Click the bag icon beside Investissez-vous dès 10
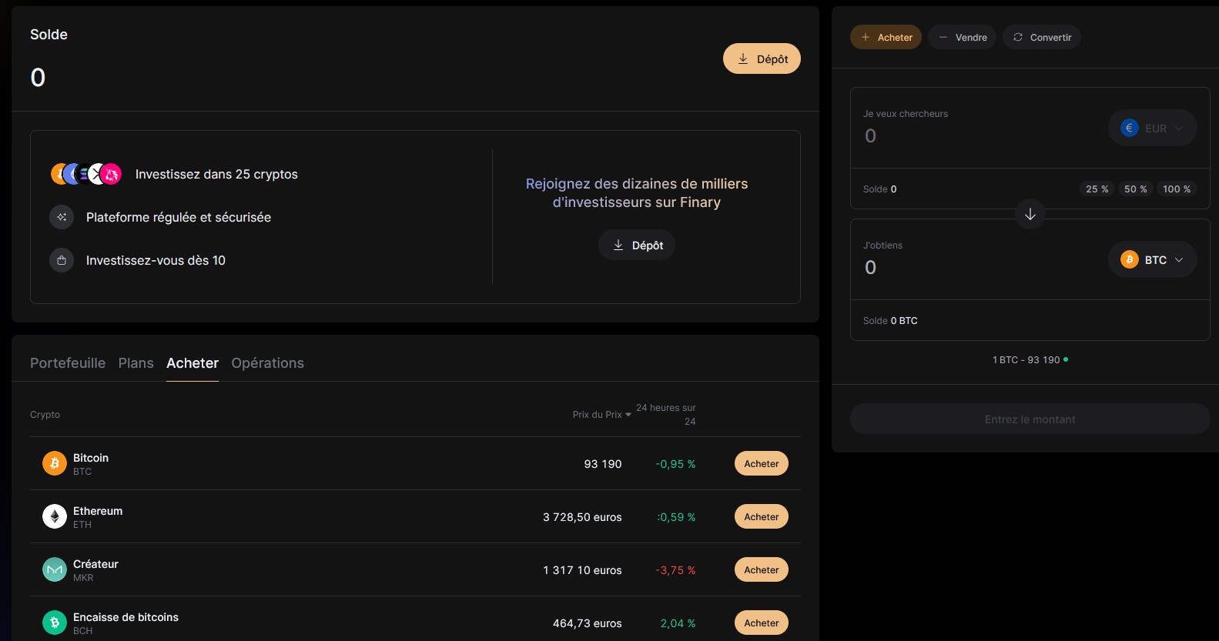The height and width of the screenshot is (641, 1219). click(62, 260)
